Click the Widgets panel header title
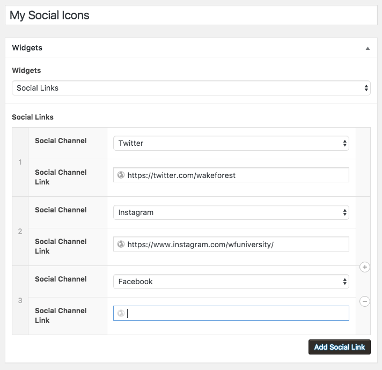This screenshot has width=382, height=370. tap(27, 48)
